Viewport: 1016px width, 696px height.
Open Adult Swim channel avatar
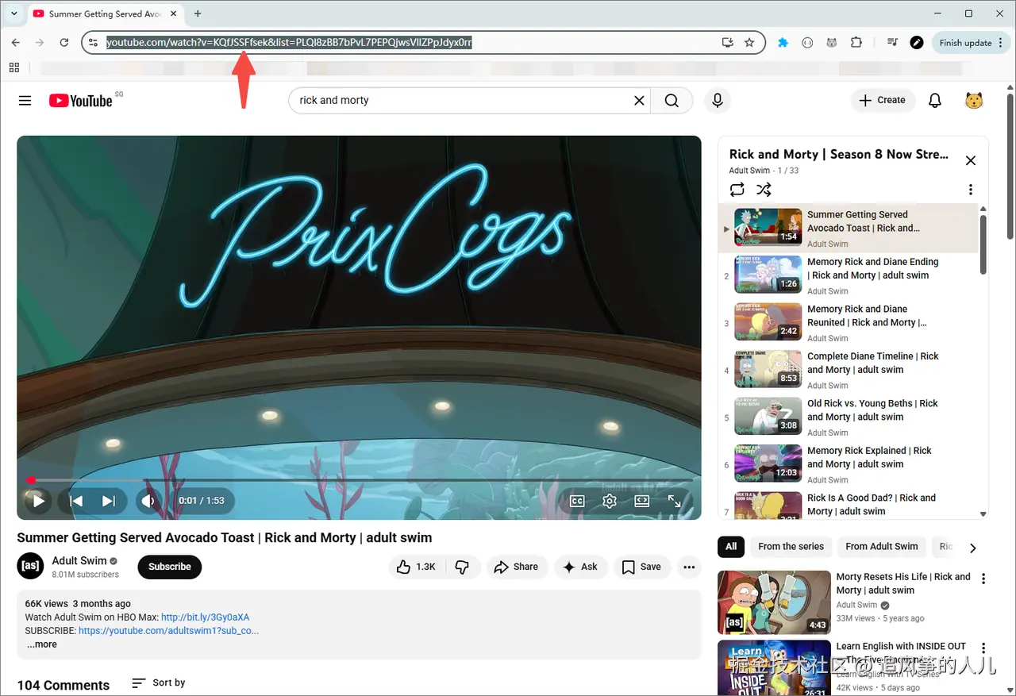pyautogui.click(x=30, y=567)
